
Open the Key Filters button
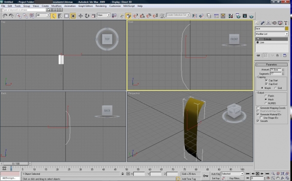tap(235, 178)
